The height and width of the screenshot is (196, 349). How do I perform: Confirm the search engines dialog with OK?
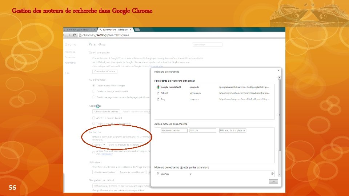point(273,181)
